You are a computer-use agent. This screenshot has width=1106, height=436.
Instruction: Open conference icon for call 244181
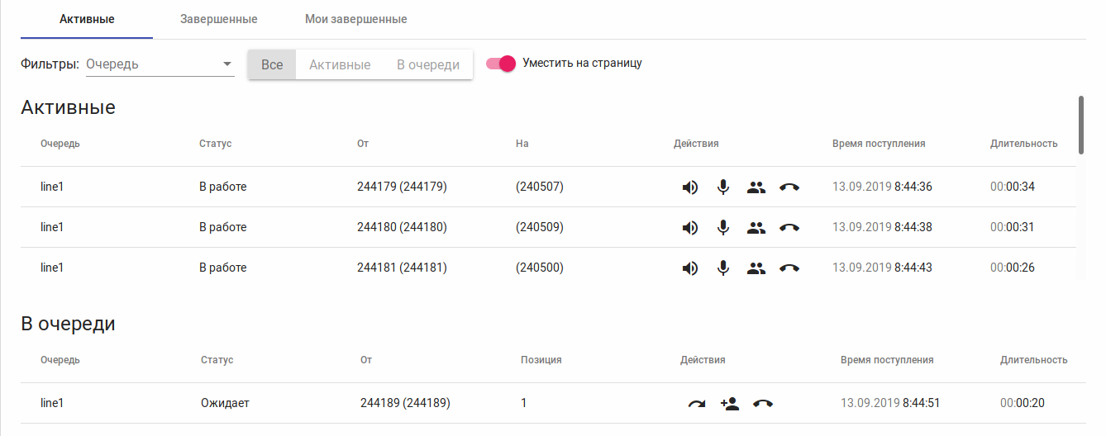tap(756, 268)
